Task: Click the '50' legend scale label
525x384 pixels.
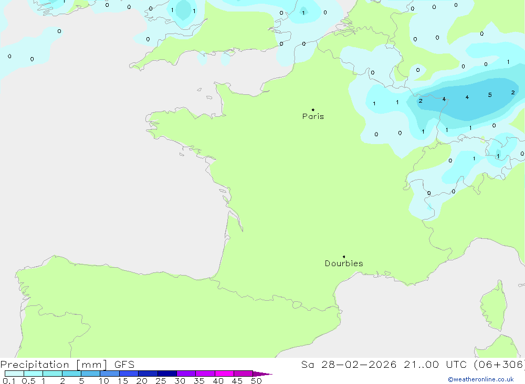Action: pos(257,381)
